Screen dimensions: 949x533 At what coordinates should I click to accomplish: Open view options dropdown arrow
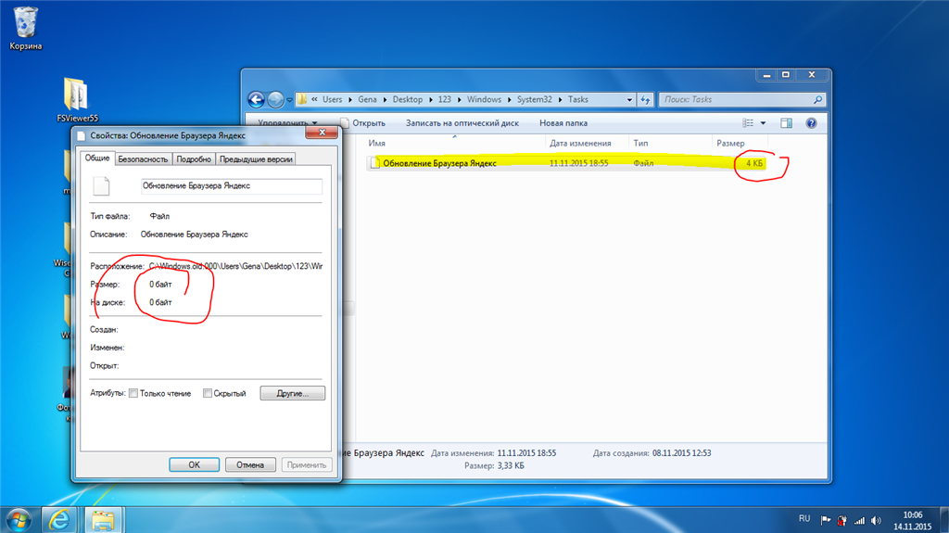pos(764,123)
